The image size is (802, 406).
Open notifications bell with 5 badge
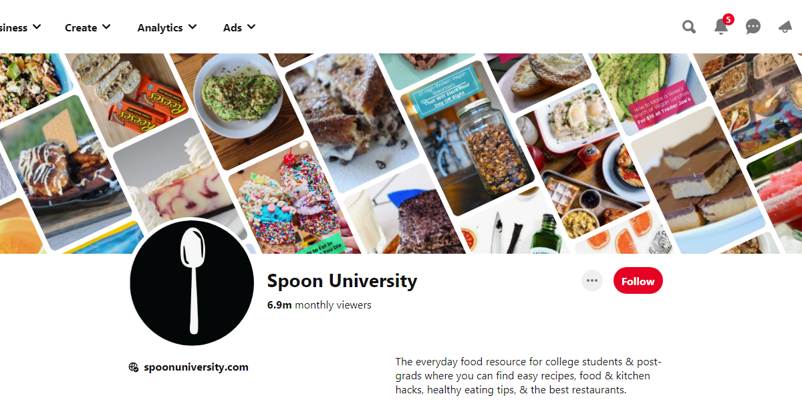720,27
